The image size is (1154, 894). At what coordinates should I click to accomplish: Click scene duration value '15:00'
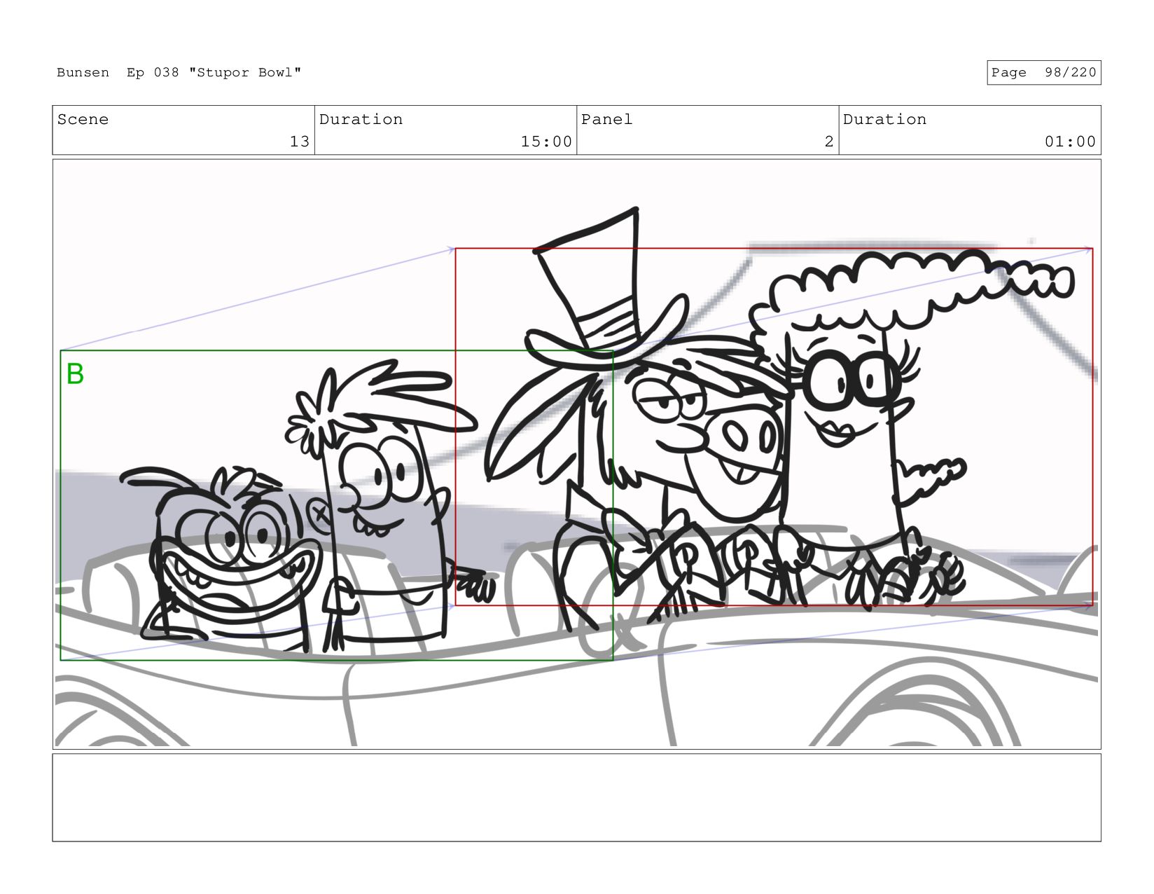click(546, 142)
